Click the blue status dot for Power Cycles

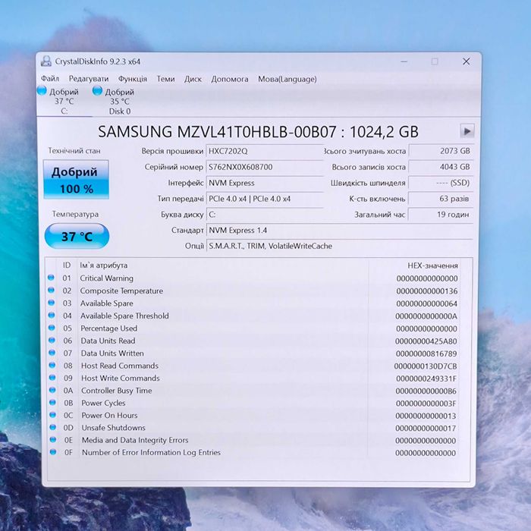pyautogui.click(x=52, y=402)
